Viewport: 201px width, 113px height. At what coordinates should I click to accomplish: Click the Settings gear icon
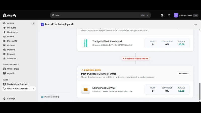click(x=4, y=99)
